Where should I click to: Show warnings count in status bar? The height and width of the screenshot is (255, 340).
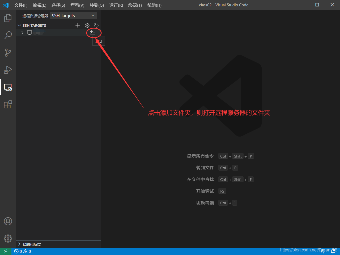point(27,251)
